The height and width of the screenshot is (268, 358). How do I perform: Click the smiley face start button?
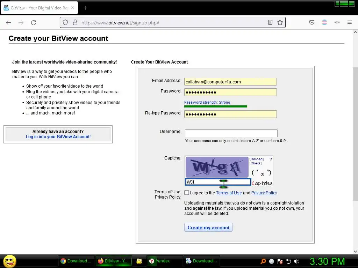tap(9, 261)
